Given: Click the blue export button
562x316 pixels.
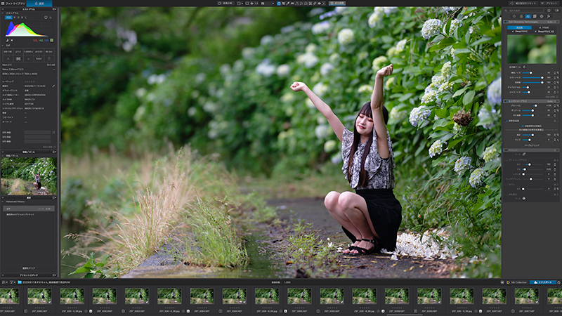Looking at the screenshot, I should point(543,282).
